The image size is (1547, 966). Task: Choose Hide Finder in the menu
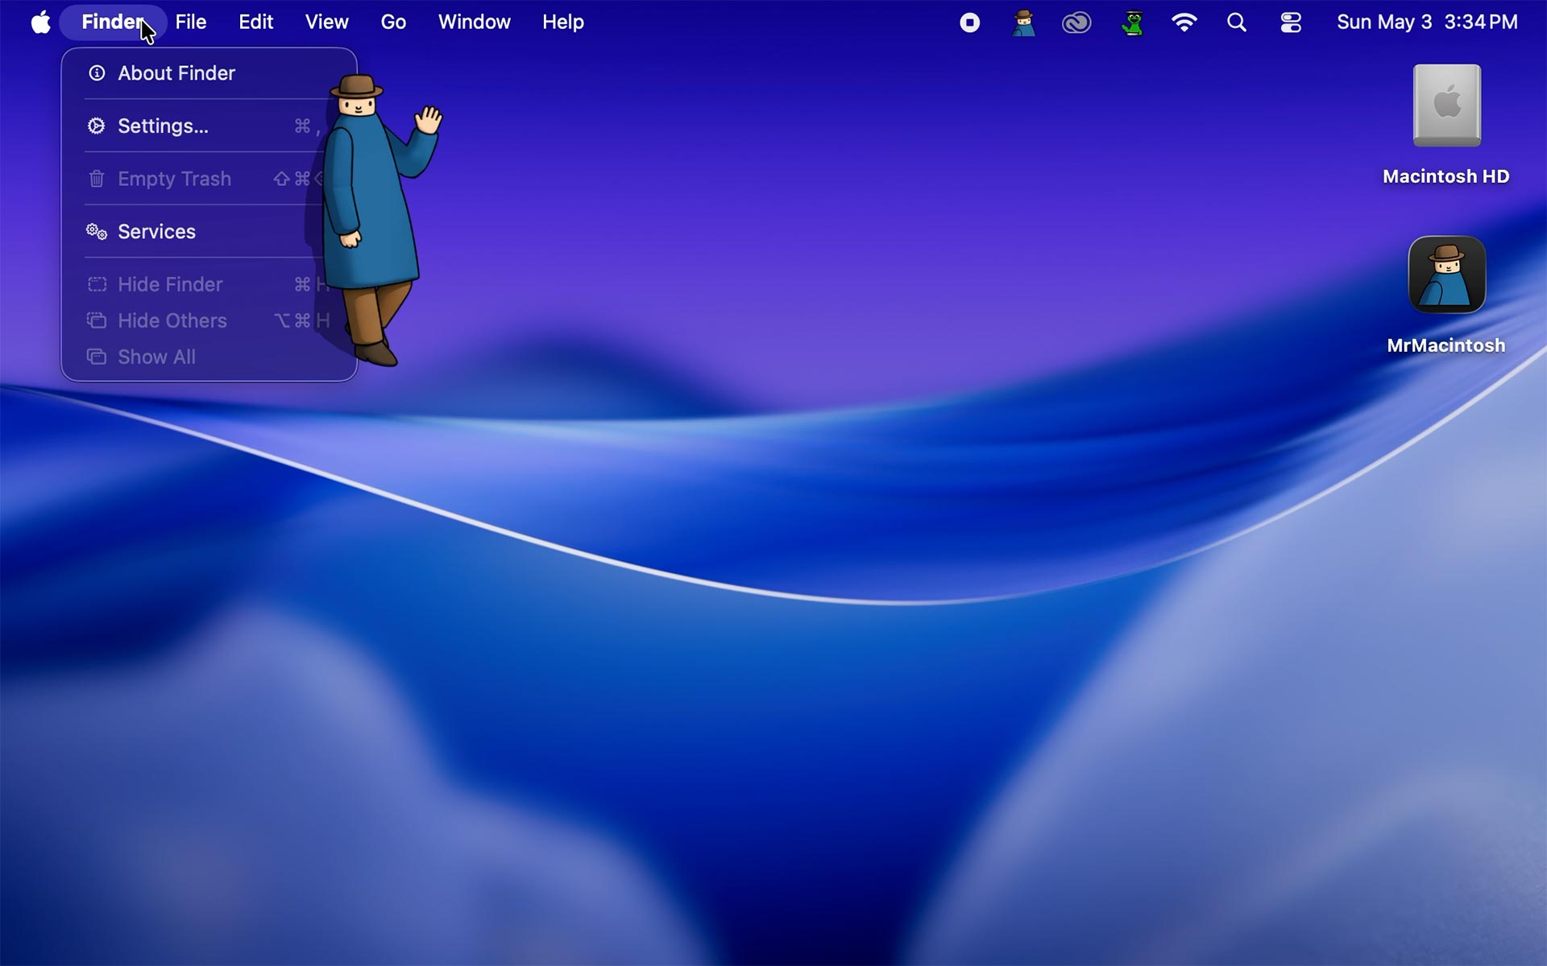tap(208, 284)
